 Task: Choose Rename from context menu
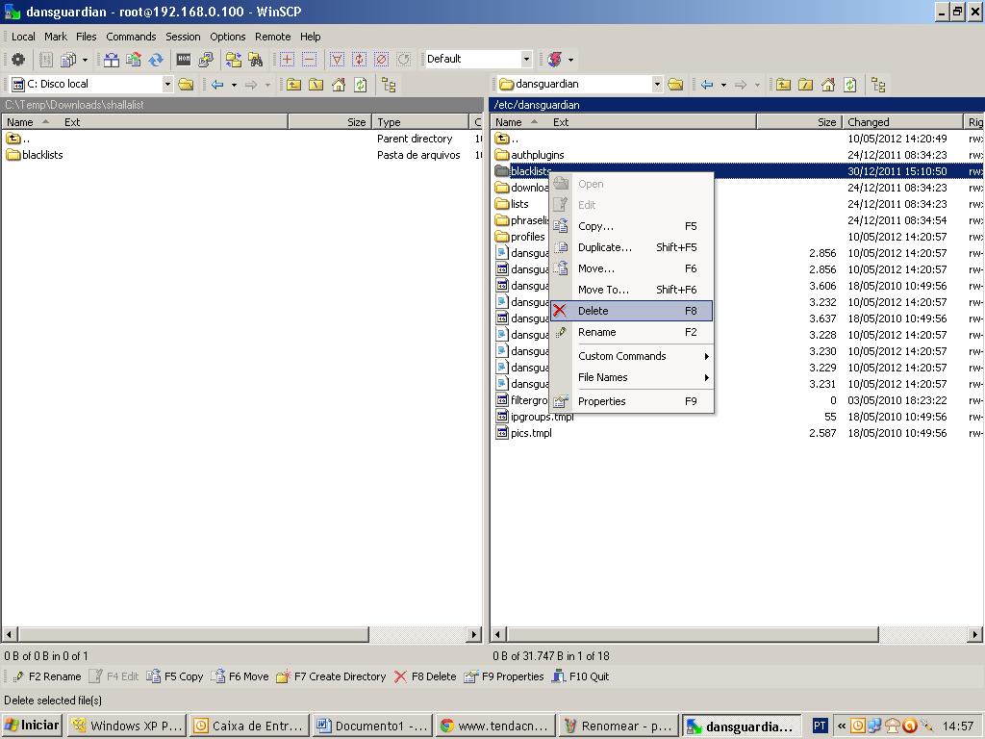632,332
